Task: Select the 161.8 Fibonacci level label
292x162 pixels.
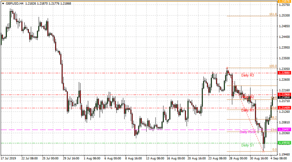Action: (x=272, y=14)
